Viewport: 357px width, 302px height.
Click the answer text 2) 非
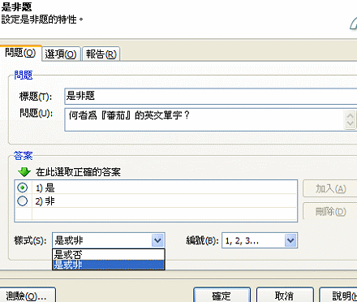[x=45, y=201]
